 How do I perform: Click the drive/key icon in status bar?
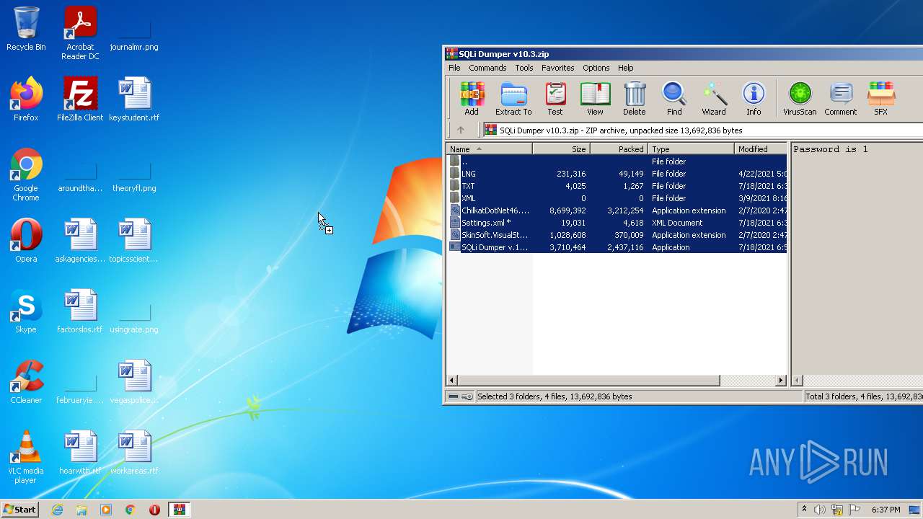tap(459, 396)
